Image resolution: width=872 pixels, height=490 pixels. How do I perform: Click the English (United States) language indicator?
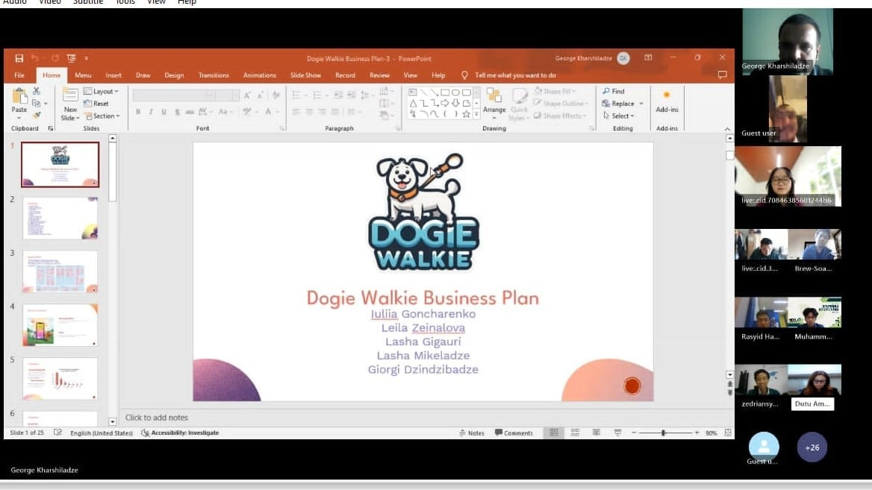[102, 433]
